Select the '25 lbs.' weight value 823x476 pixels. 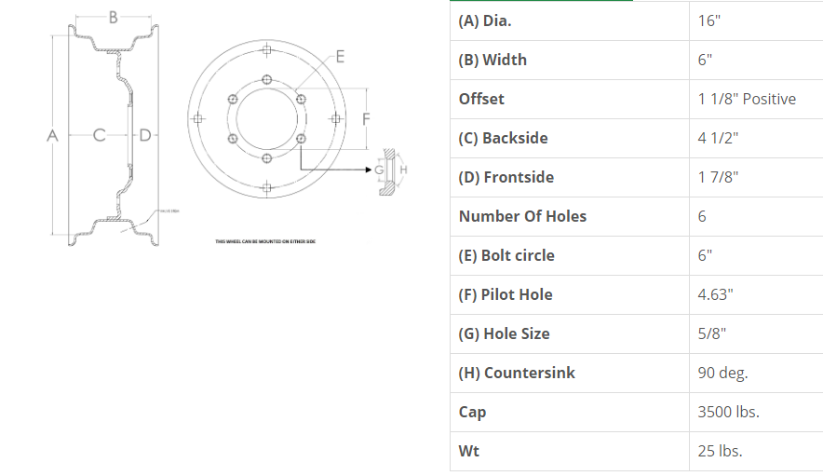720,451
